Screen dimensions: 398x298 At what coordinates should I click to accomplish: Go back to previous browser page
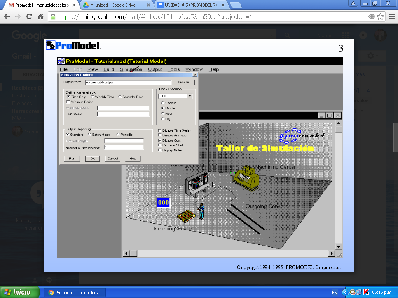click(7, 17)
